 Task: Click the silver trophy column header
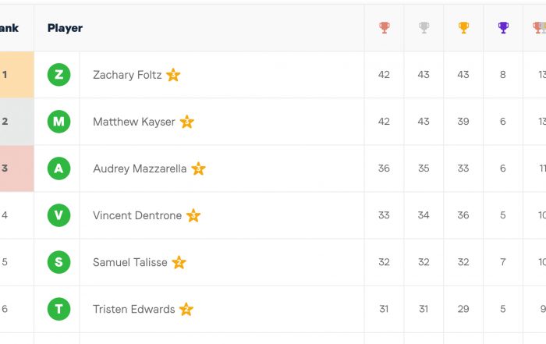pyautogui.click(x=424, y=27)
